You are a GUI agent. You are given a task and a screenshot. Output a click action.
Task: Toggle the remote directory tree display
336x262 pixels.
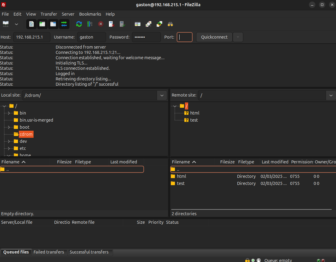point(53,24)
